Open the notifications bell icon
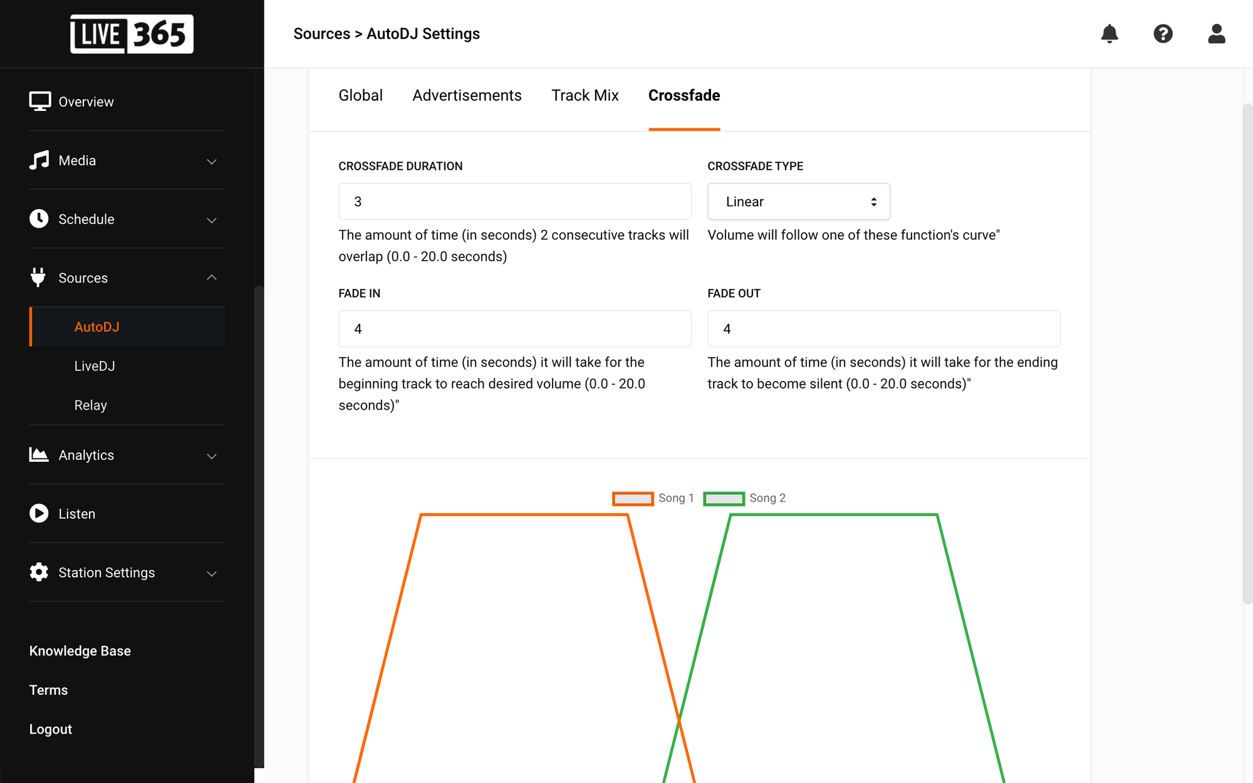The height and width of the screenshot is (783, 1253). (x=1110, y=34)
